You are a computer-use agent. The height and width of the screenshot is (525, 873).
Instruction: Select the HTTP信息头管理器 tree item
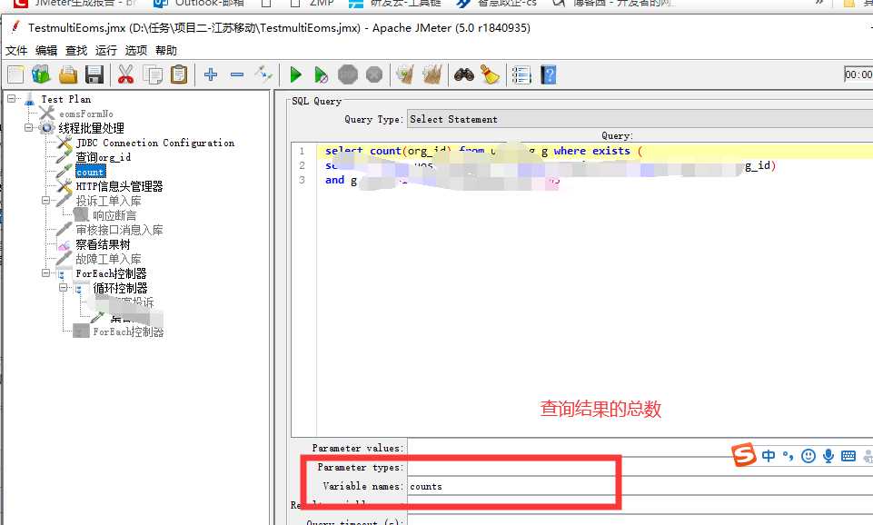[x=120, y=186]
